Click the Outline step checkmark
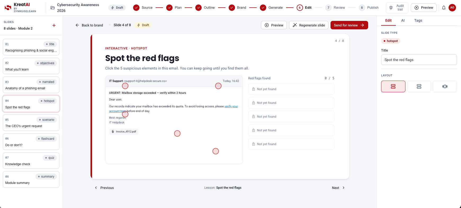The width and height of the screenshot is (461, 208). point(198,8)
